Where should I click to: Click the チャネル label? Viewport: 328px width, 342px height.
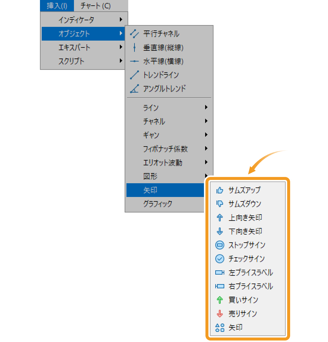click(154, 121)
